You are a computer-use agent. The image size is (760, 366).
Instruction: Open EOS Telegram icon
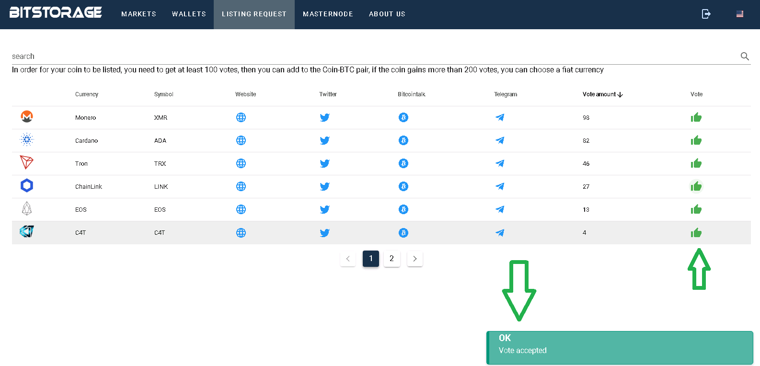click(x=500, y=209)
